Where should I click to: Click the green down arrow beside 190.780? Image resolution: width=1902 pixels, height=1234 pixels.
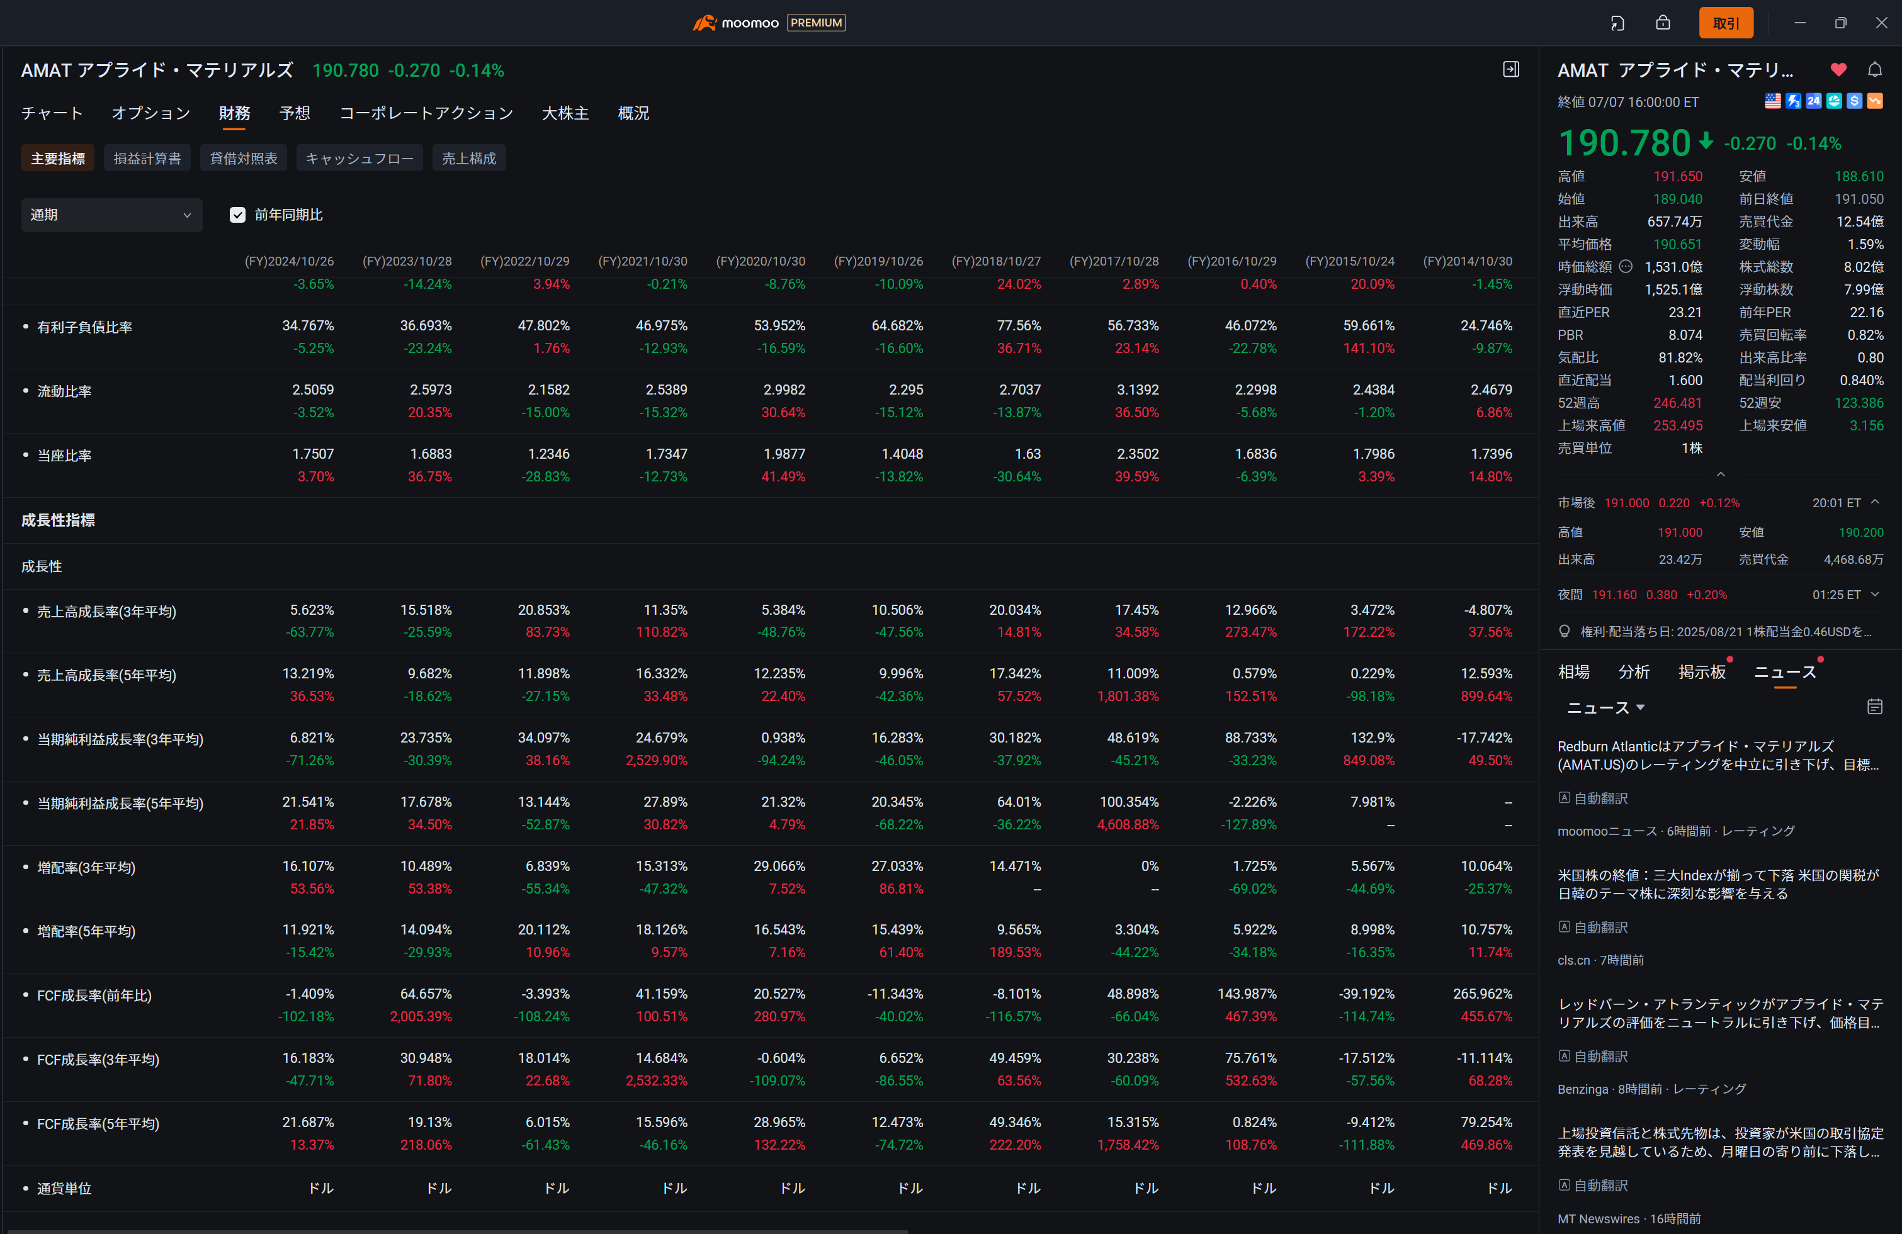1706,142
